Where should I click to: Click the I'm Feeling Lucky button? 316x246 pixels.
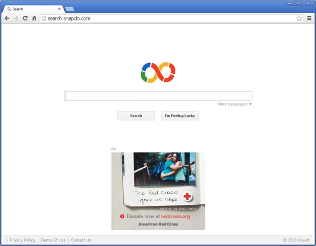(x=180, y=116)
